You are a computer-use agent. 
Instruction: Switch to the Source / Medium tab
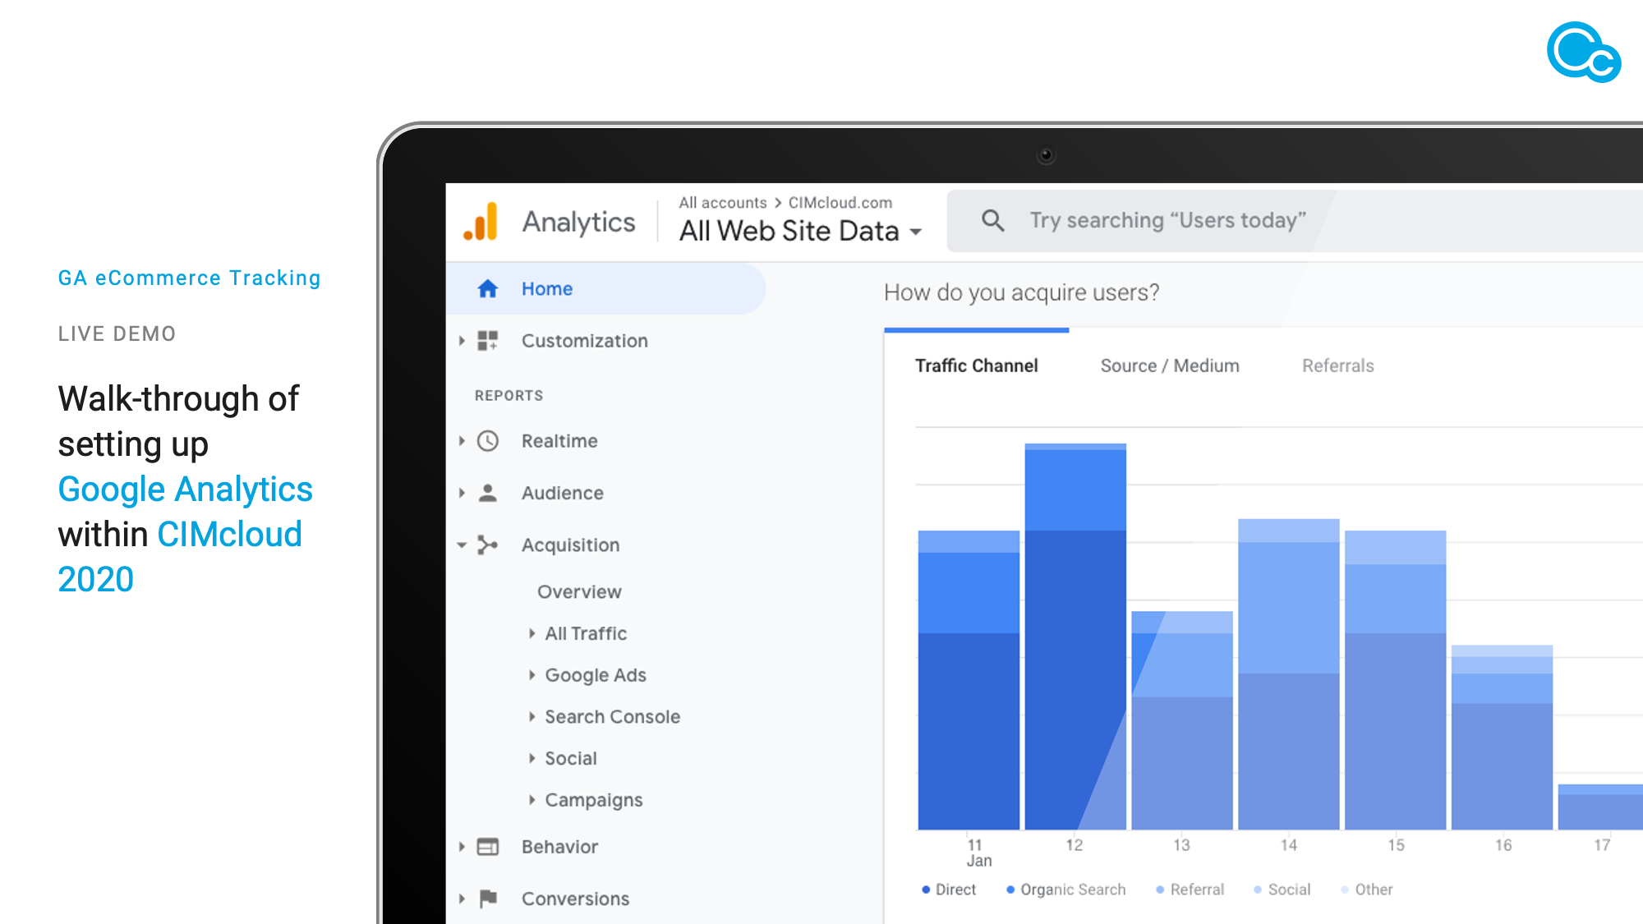1169,366
